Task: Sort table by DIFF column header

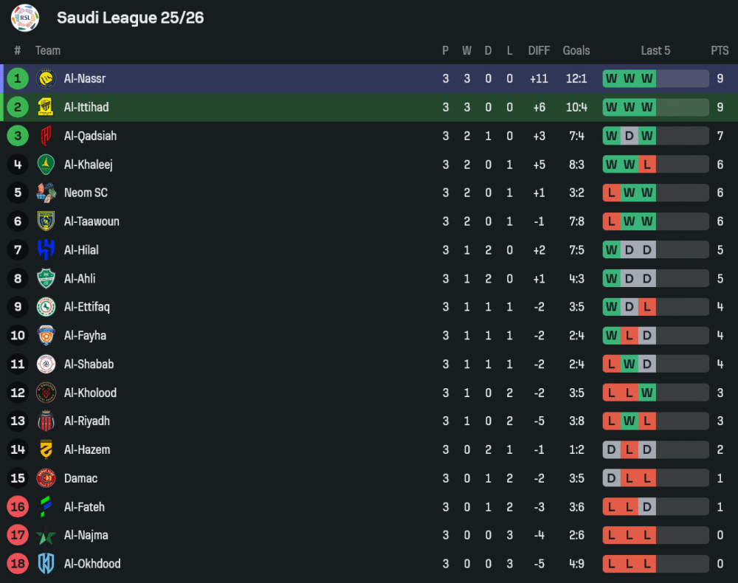Action: pos(539,50)
